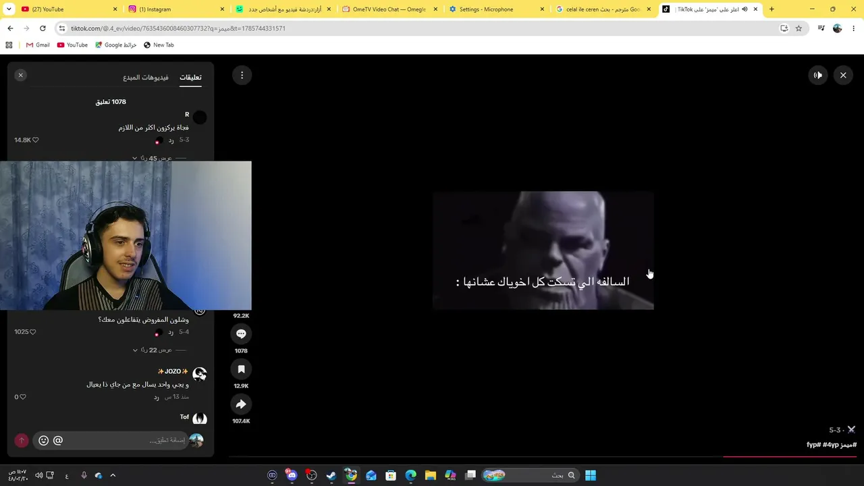This screenshot has height=486, width=864.
Task: Open the Chrome three-dot menu
Action: (854, 28)
